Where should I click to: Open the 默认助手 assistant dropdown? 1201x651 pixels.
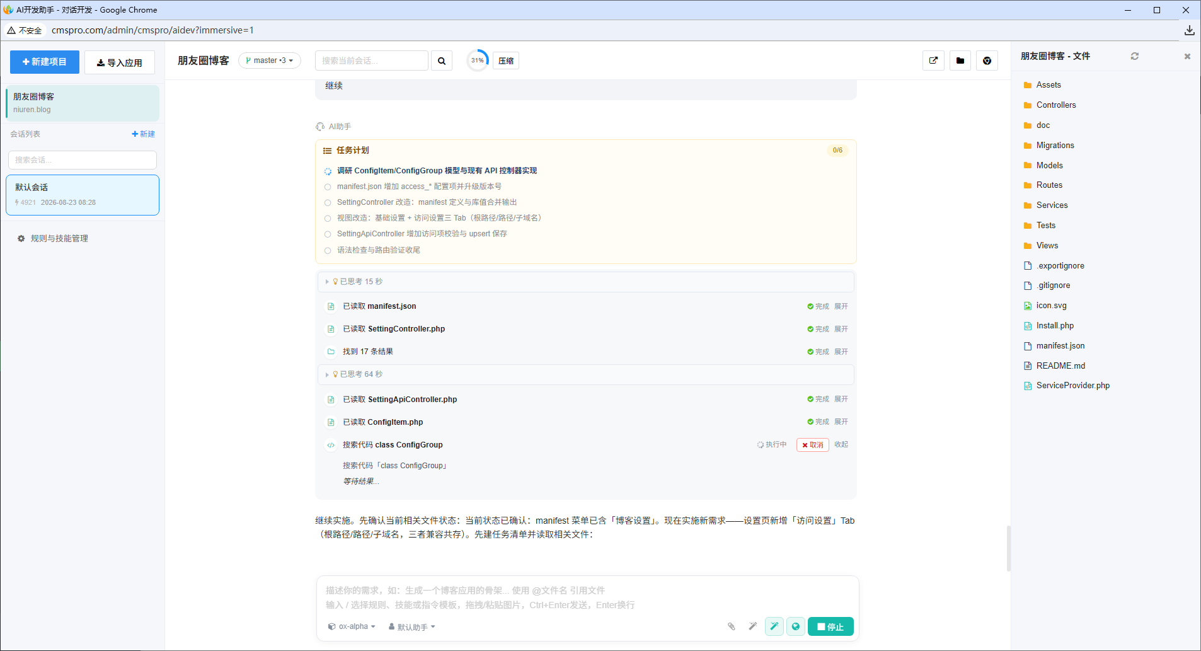[x=412, y=627]
